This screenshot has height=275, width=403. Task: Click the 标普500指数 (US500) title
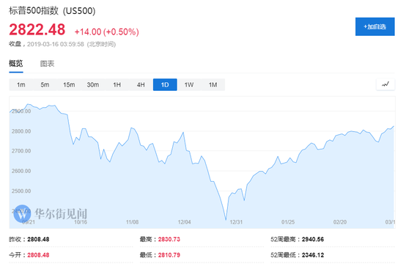coord(52,11)
